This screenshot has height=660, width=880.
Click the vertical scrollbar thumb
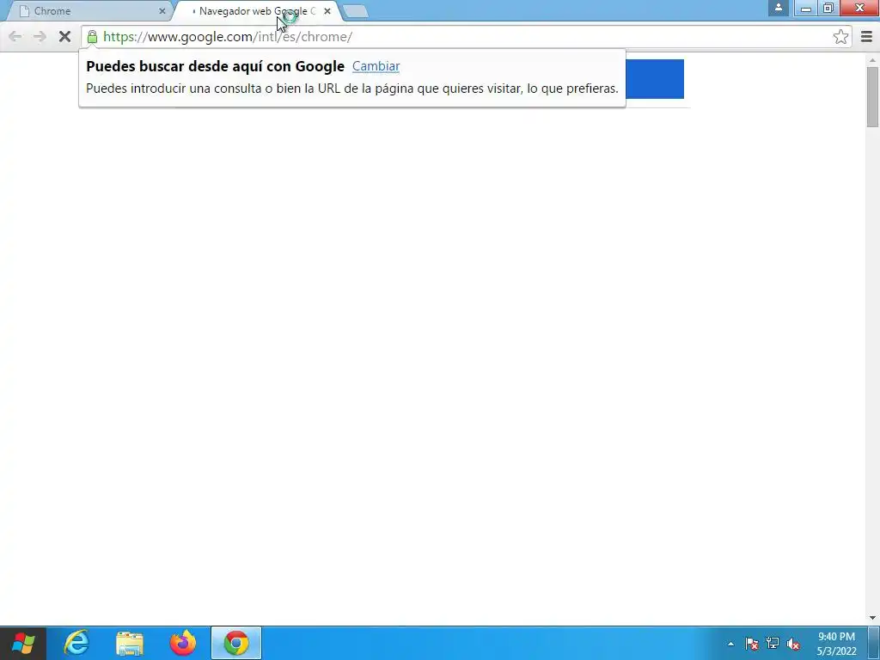pos(872,96)
